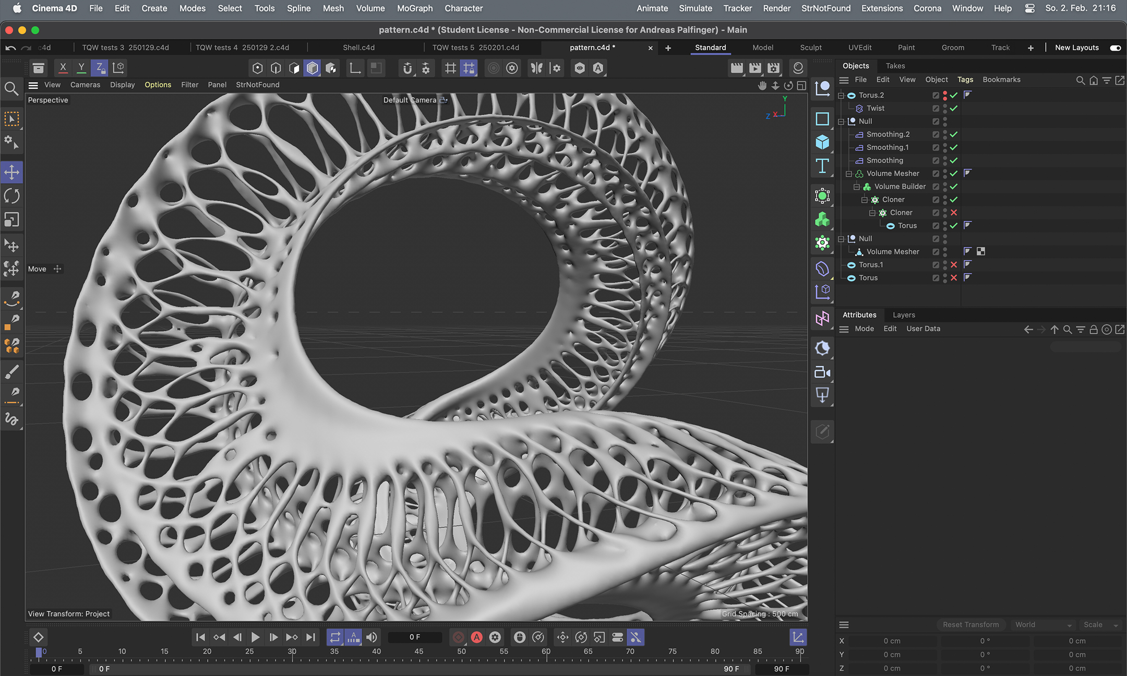Click the Camera object icon

[822, 372]
